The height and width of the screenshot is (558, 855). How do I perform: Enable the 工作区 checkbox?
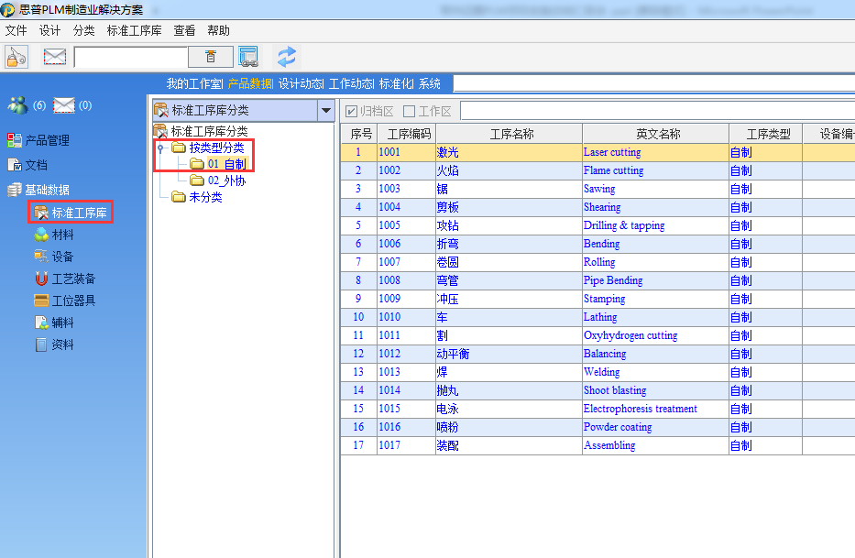coord(410,111)
